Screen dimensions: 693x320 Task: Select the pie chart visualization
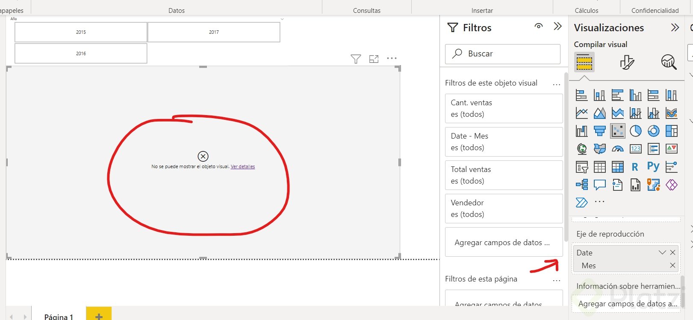[635, 131]
